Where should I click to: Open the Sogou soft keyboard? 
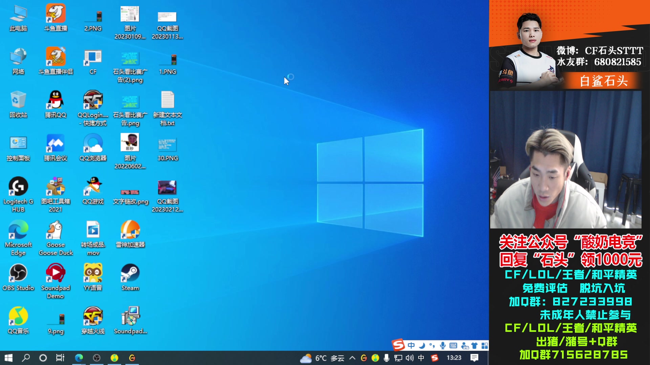point(453,345)
